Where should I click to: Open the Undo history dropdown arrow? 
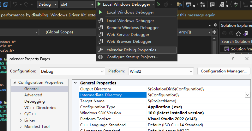[21, 4]
